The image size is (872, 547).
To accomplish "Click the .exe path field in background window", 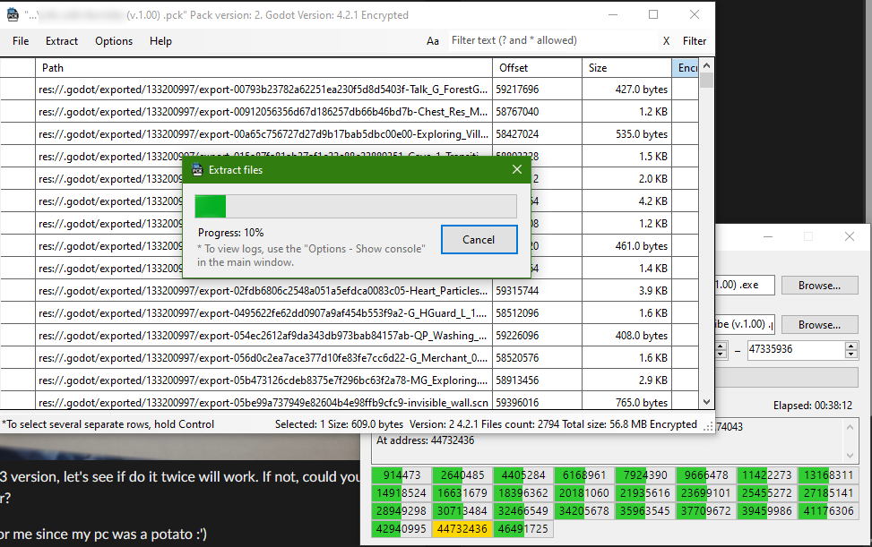I will point(745,285).
